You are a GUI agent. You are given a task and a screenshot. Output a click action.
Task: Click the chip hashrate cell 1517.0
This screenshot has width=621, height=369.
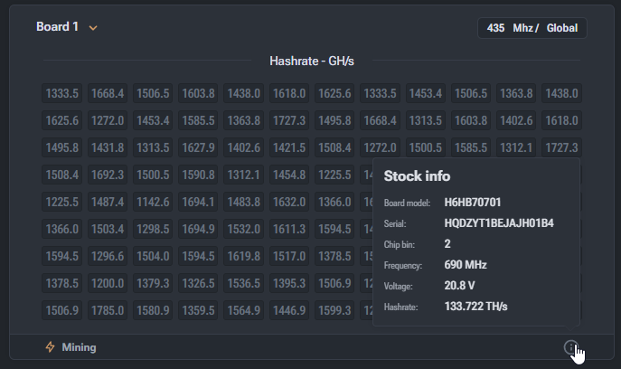289,256
